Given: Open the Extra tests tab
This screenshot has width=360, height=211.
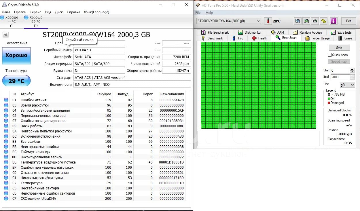Looking at the screenshot, I should coord(341,33).
